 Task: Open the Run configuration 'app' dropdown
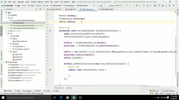pos(101,6)
